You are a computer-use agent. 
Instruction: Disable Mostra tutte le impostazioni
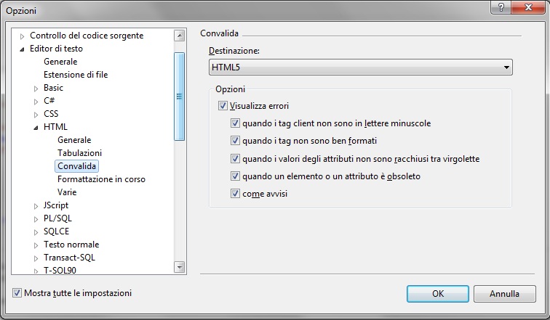pyautogui.click(x=17, y=292)
